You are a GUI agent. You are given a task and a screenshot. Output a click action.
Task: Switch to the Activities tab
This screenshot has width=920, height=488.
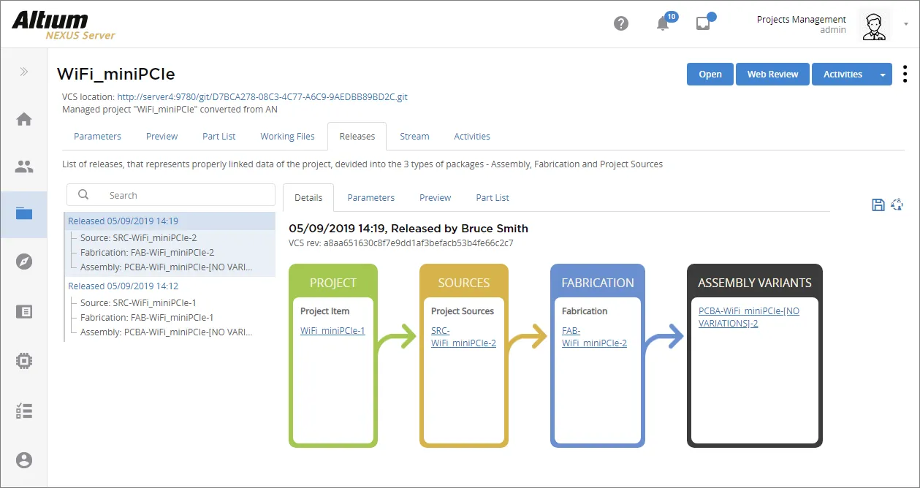(472, 137)
